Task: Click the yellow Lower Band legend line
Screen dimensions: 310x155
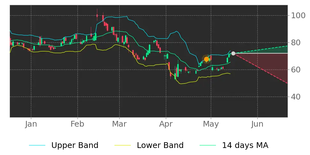Action: point(122,145)
